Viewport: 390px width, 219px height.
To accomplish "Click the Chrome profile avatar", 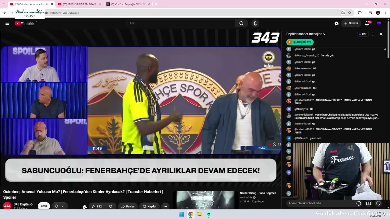I will click(378, 13).
